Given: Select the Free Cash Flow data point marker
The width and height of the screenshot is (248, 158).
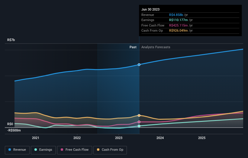Looking at the screenshot, I should point(139,122).
